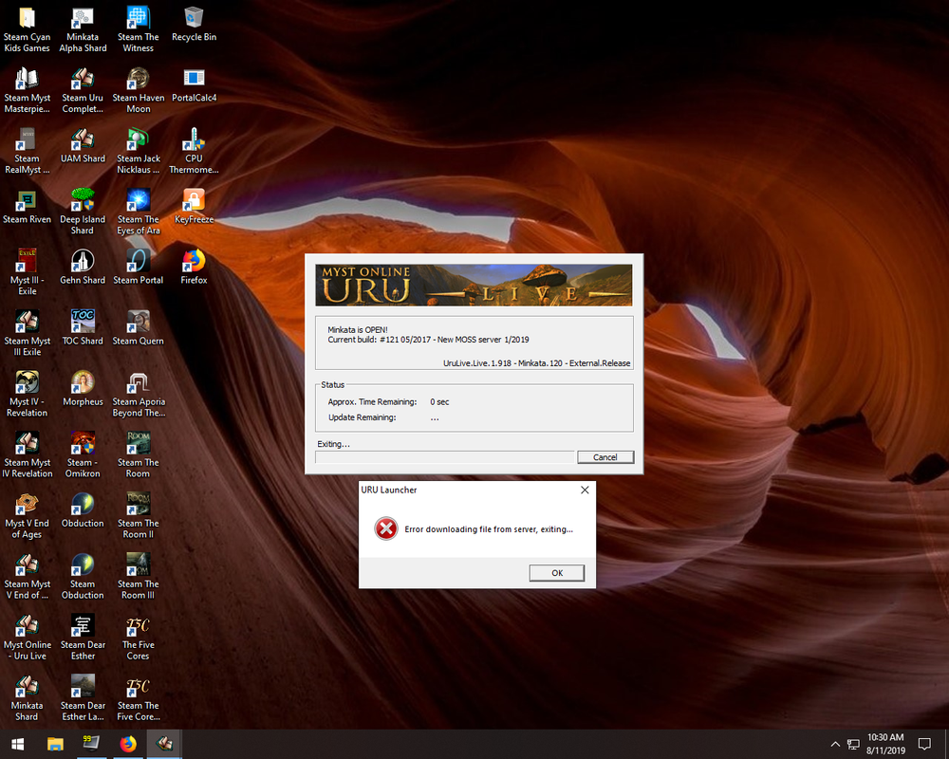Select Steam The Five Core... shortcut

(x=139, y=698)
